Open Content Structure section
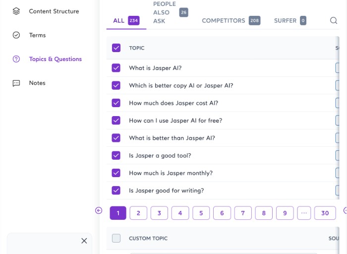The image size is (347, 254). pos(54,11)
